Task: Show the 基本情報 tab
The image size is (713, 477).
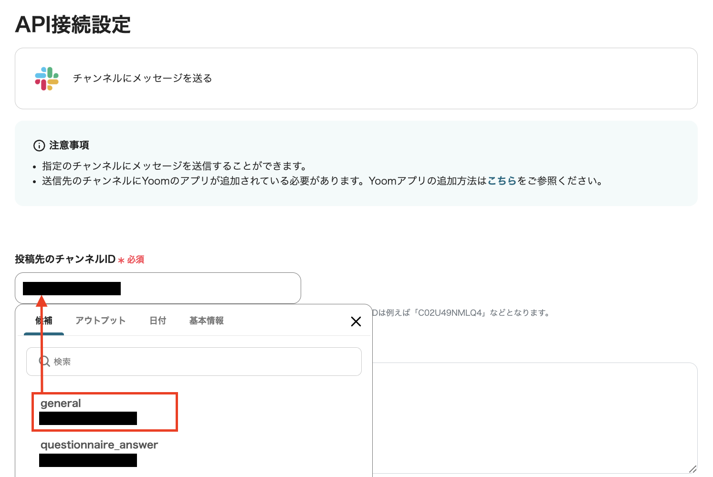Action: (206, 321)
